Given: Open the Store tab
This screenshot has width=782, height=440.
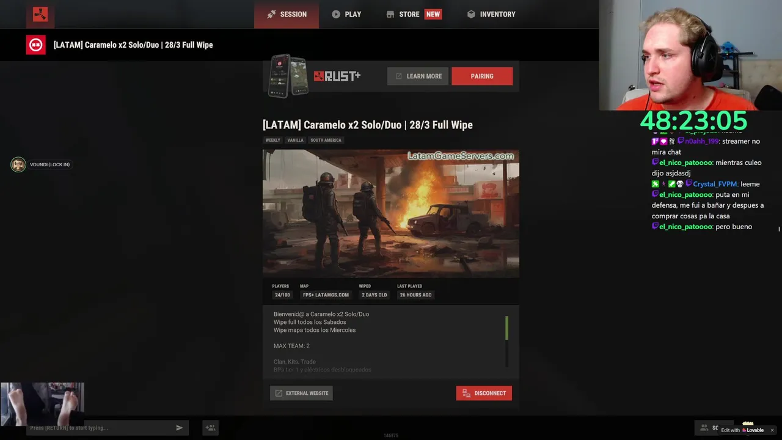Looking at the screenshot, I should [x=403, y=14].
